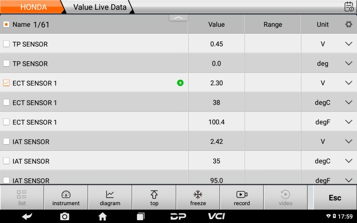Uncheck the ECT SENSOR 1 voltage row
This screenshot has height=223, width=357.
6,83
